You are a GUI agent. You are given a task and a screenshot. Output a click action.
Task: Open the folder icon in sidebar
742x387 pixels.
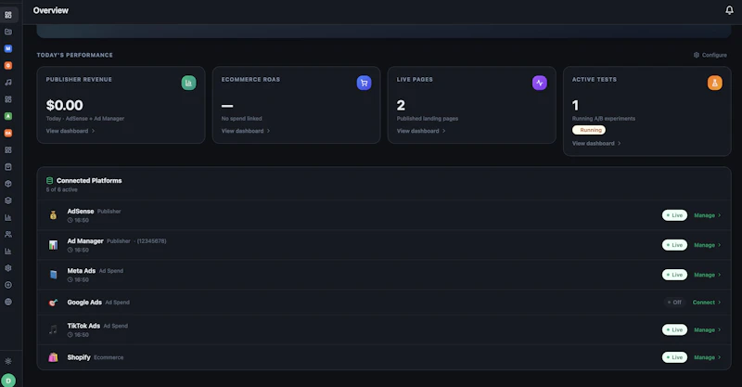(x=8, y=32)
